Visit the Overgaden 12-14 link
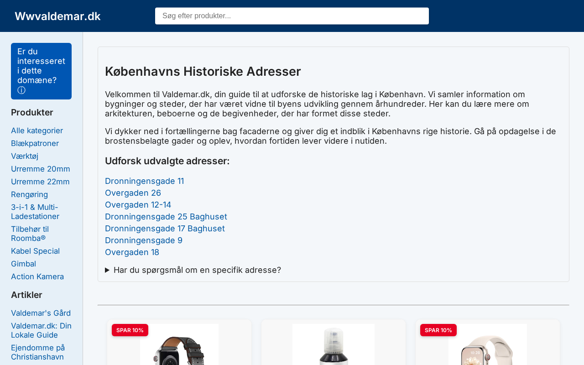 tap(138, 205)
